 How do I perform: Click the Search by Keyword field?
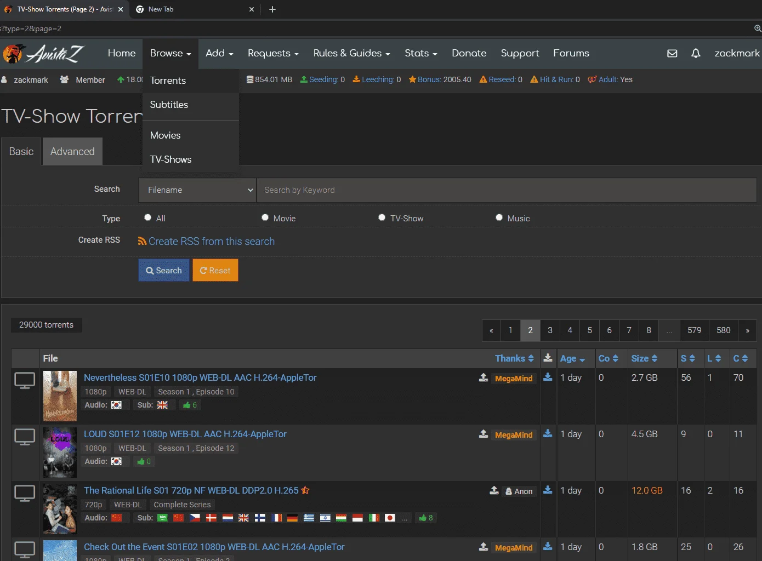[x=507, y=190]
